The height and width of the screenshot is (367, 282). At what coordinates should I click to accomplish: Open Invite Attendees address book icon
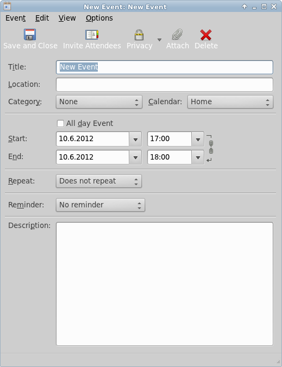click(92, 35)
